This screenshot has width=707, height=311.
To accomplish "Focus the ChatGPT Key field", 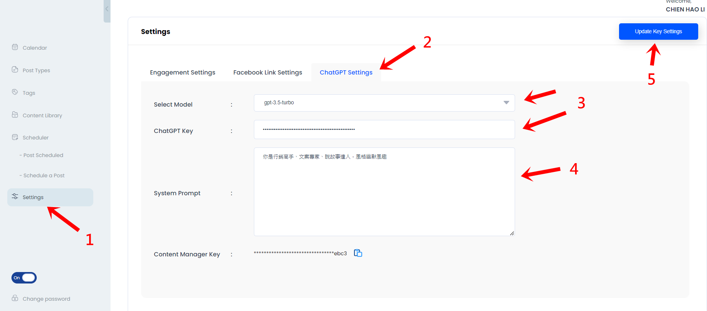I will [x=384, y=130].
